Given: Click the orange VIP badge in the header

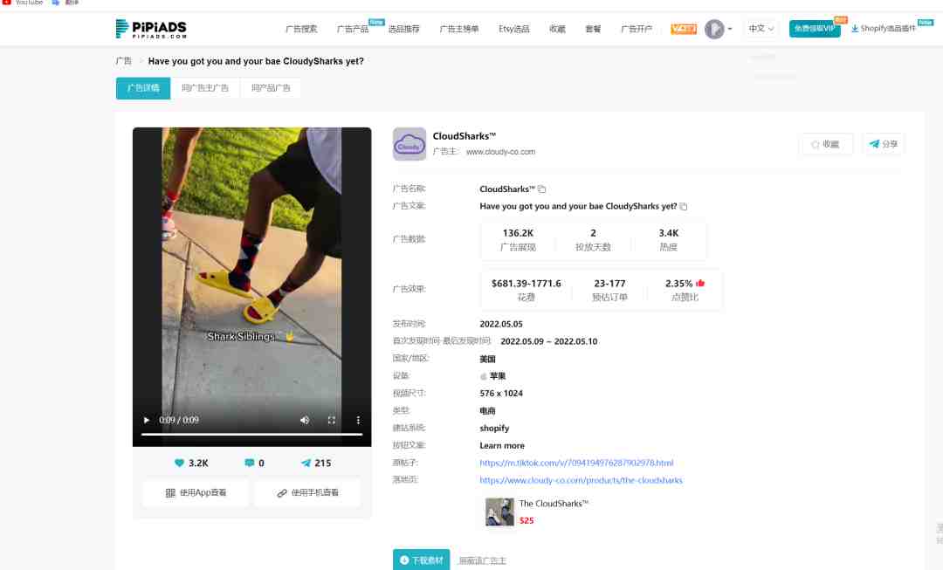Looking at the screenshot, I should pyautogui.click(x=684, y=29).
